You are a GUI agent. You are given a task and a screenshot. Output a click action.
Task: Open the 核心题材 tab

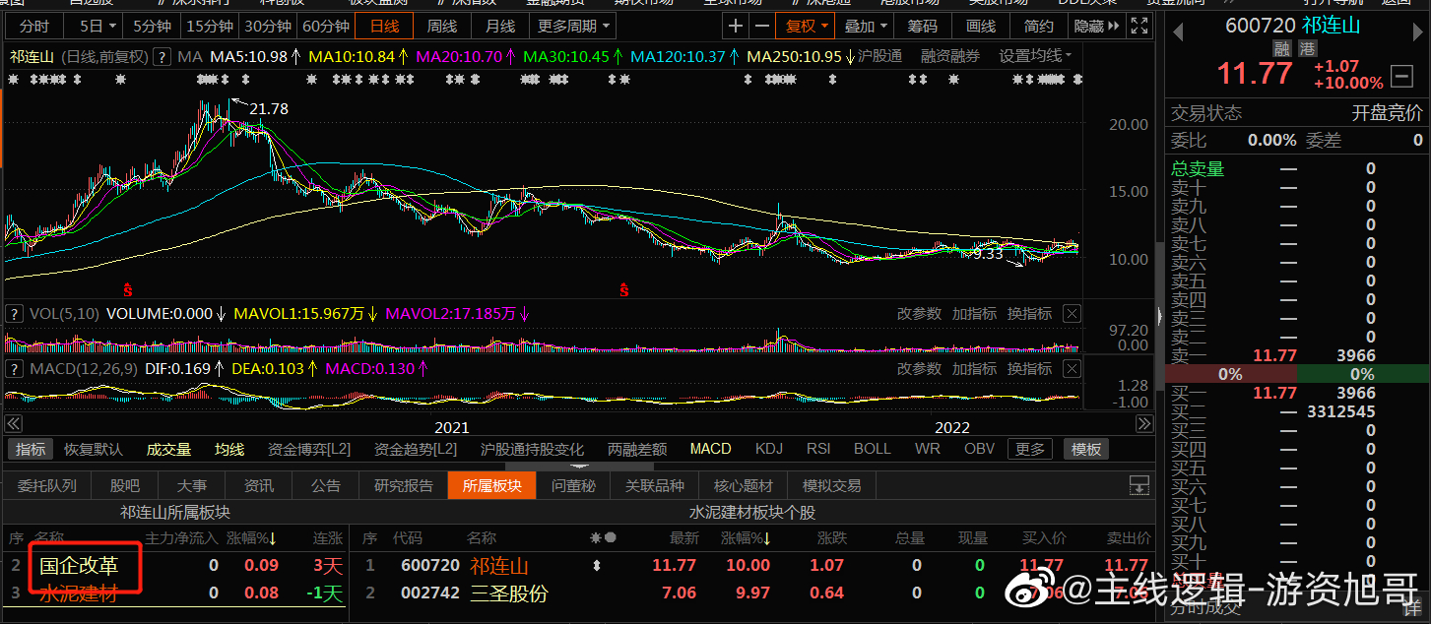tap(744, 485)
